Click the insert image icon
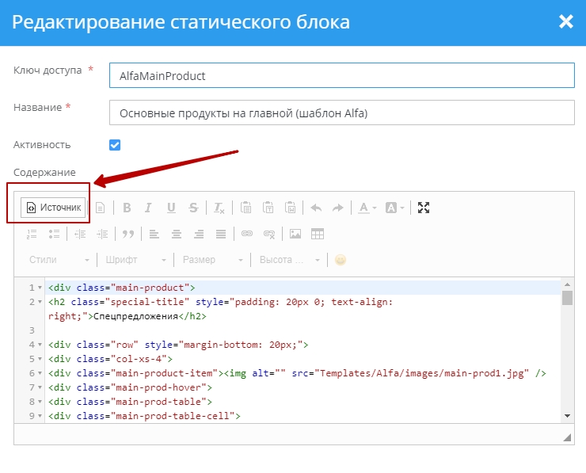This screenshot has width=586, height=473. click(x=295, y=234)
